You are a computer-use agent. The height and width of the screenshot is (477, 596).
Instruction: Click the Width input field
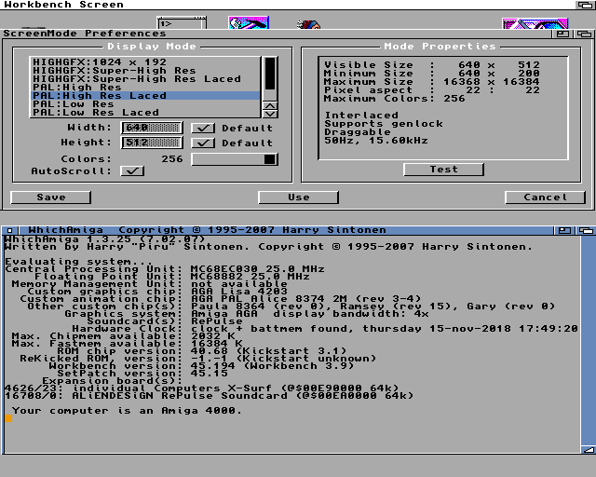tap(152, 128)
